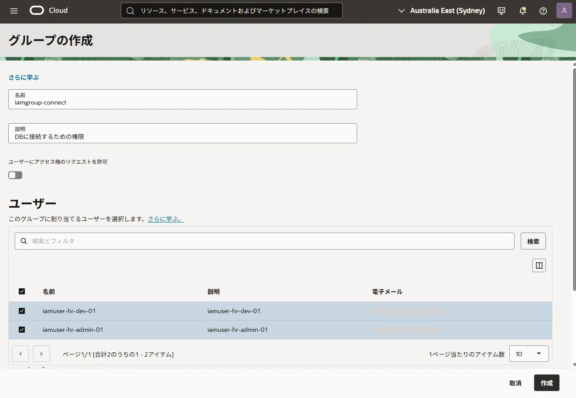Open the user profile avatar menu
576x398 pixels.
point(564,11)
